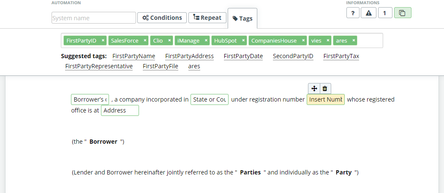Add suggested tag FirstPartyName
This screenshot has height=193, width=444.
click(x=133, y=56)
